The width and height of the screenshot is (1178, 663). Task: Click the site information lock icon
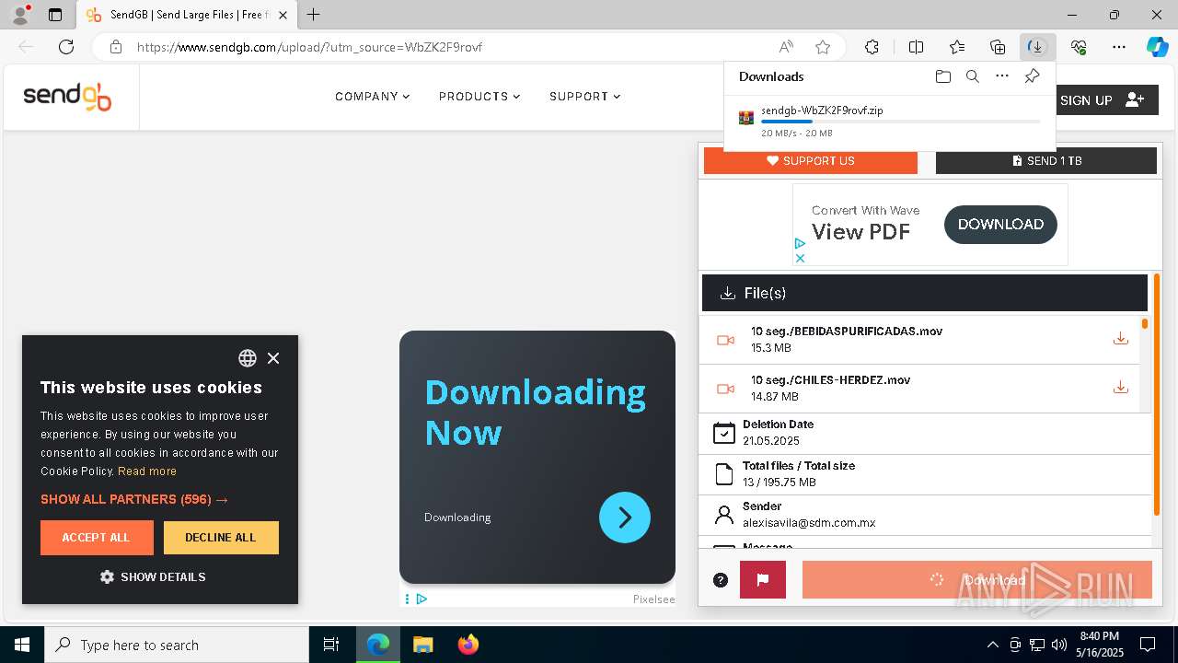pos(116,47)
